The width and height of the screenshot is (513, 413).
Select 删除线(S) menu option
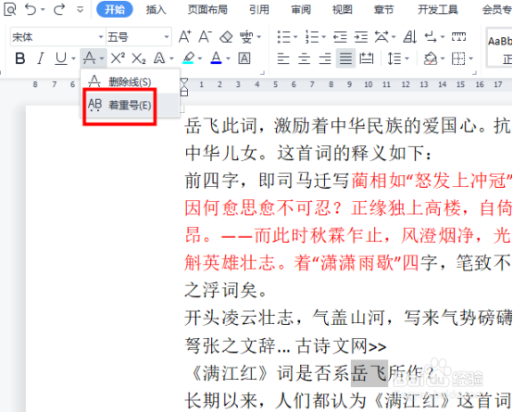130,81
